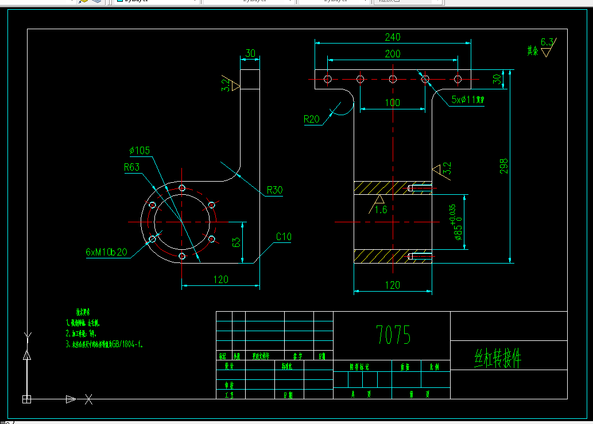Click the GB/1804-f requirement line

pos(104,344)
